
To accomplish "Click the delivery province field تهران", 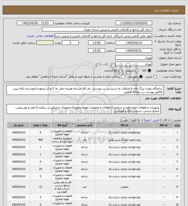I will point(134,58).
